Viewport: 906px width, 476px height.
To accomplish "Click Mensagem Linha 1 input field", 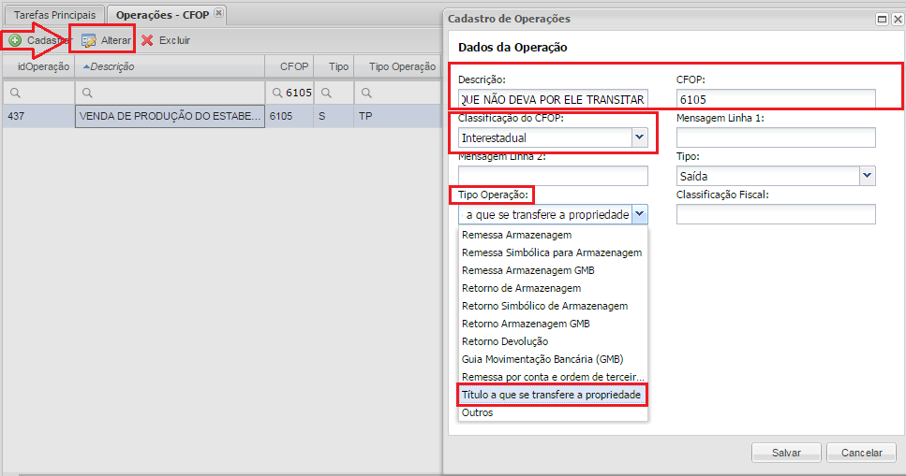I will pos(776,137).
